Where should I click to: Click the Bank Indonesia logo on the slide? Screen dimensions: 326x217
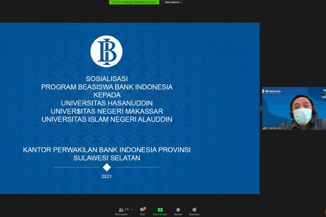point(106,51)
